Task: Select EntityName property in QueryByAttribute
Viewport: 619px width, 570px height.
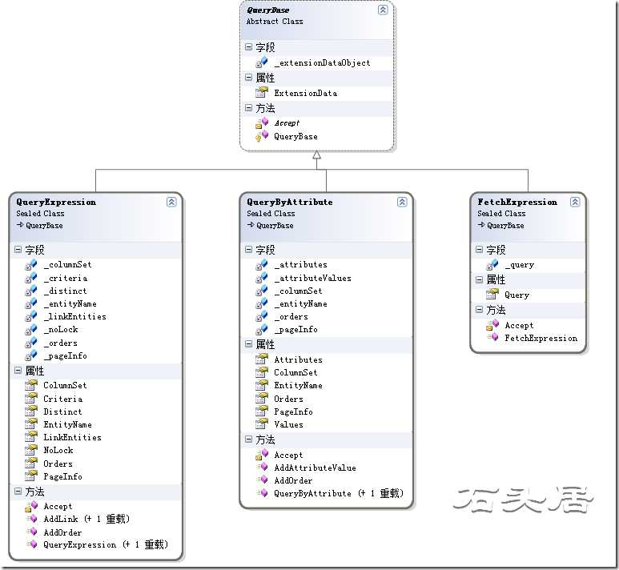Action: coord(299,385)
